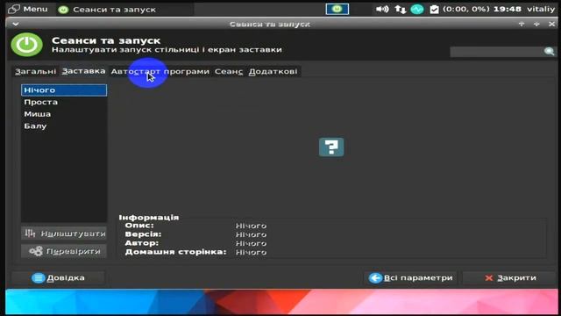Click the large green power icon in the header
Image resolution: width=561 pixels, height=316 pixels.
(x=27, y=45)
